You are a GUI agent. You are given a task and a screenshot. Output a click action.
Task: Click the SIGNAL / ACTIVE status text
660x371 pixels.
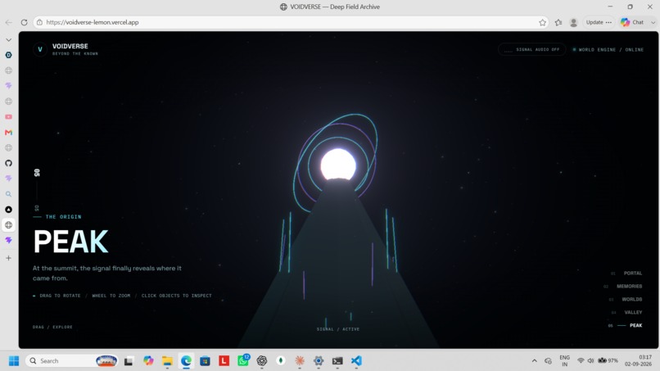pos(338,329)
